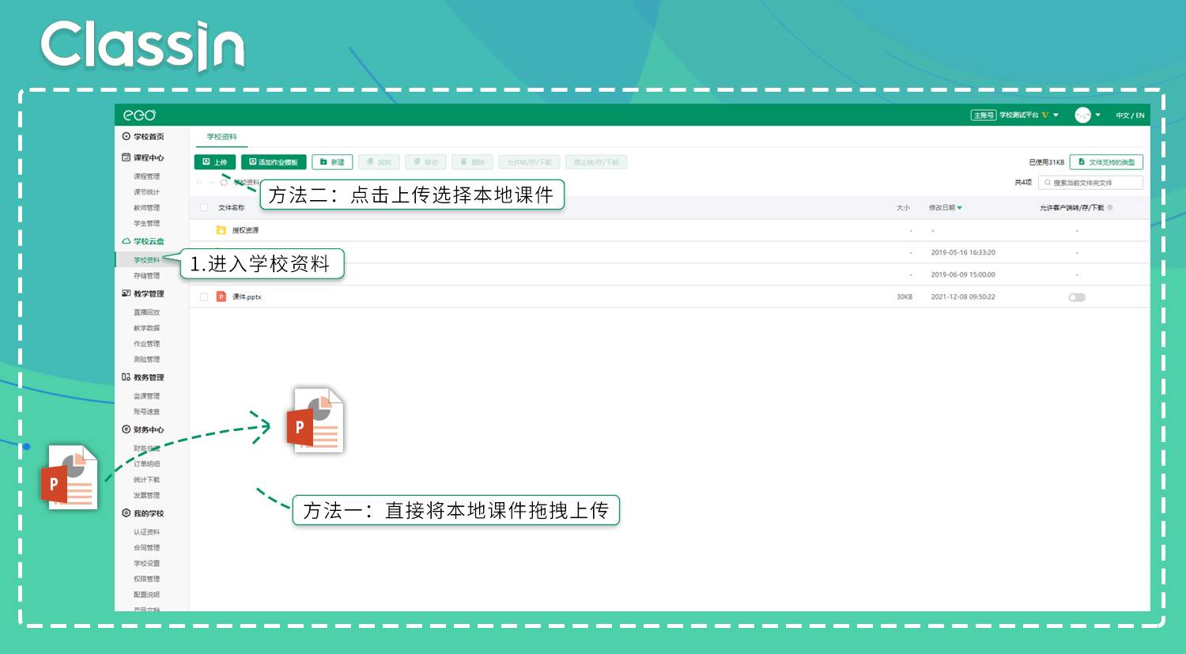Click the red PPT icon beside 课件.pptx
Screen dimensions: 1186x654
tap(221, 297)
